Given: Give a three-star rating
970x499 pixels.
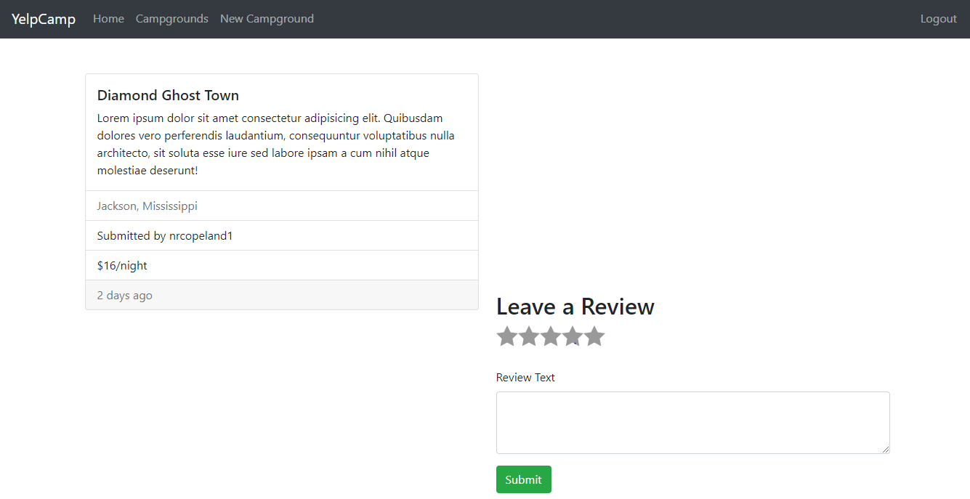Looking at the screenshot, I should (550, 336).
